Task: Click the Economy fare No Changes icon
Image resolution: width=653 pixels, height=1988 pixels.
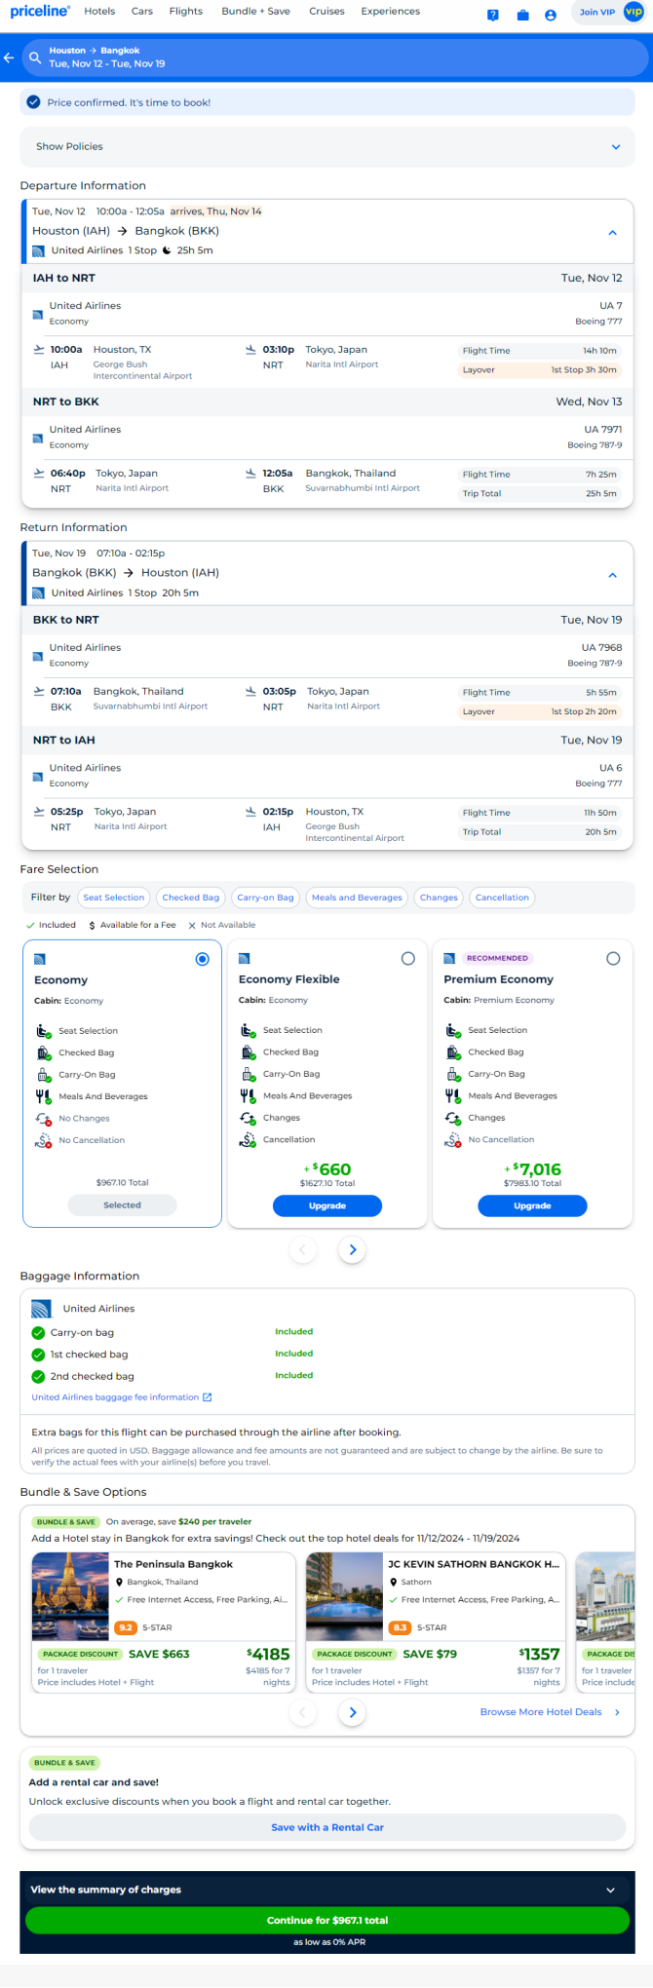Action: pos(44,1119)
